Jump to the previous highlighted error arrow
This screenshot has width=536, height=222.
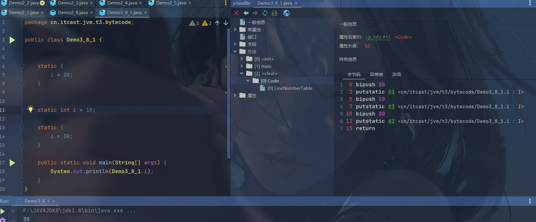[217, 23]
